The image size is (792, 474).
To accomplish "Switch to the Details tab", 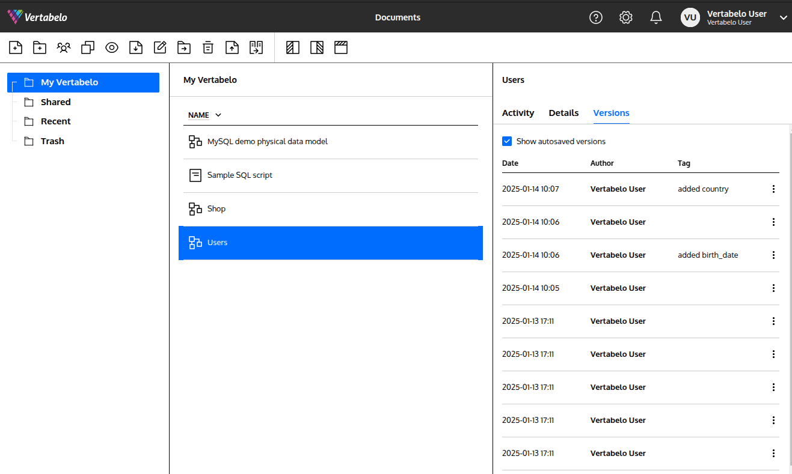I will pyautogui.click(x=563, y=113).
